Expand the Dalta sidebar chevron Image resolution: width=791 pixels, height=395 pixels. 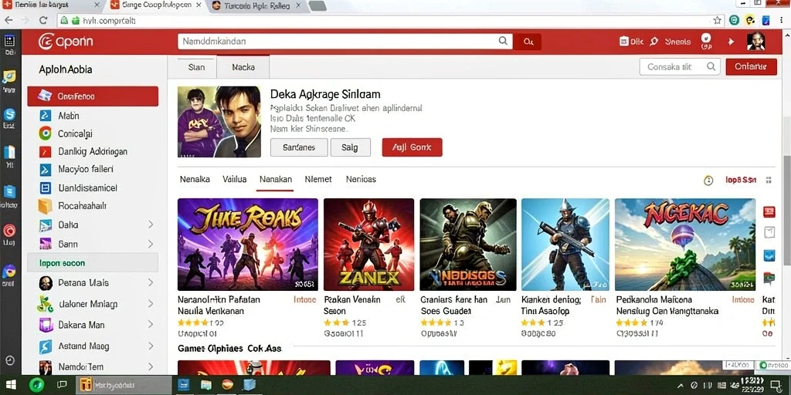(x=151, y=225)
